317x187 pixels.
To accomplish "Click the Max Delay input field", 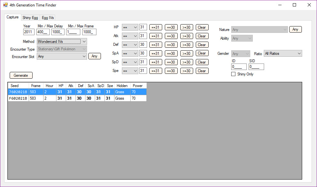I will [58, 32].
